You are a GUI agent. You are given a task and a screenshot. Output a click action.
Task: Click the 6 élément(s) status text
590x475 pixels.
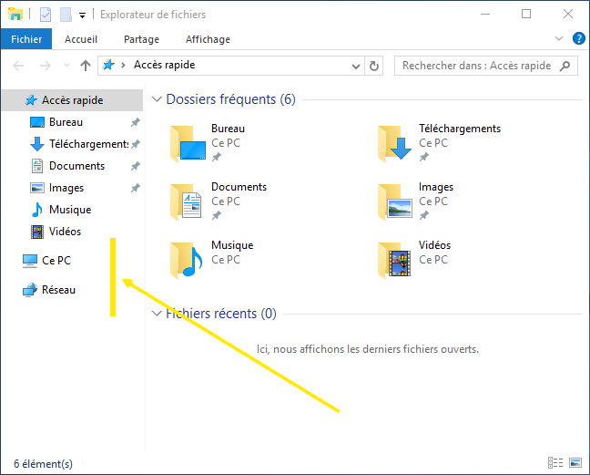(x=44, y=464)
